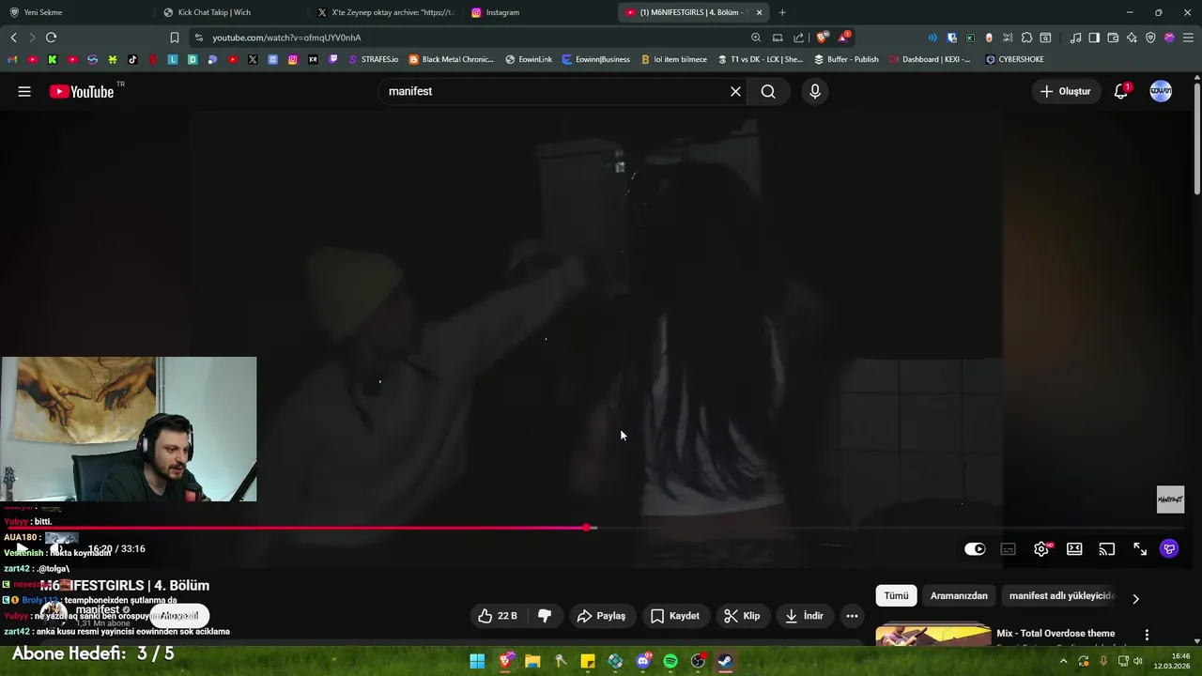Save video with the Kaydet button
Viewport: 1202px width, 676px height.
[x=675, y=616]
